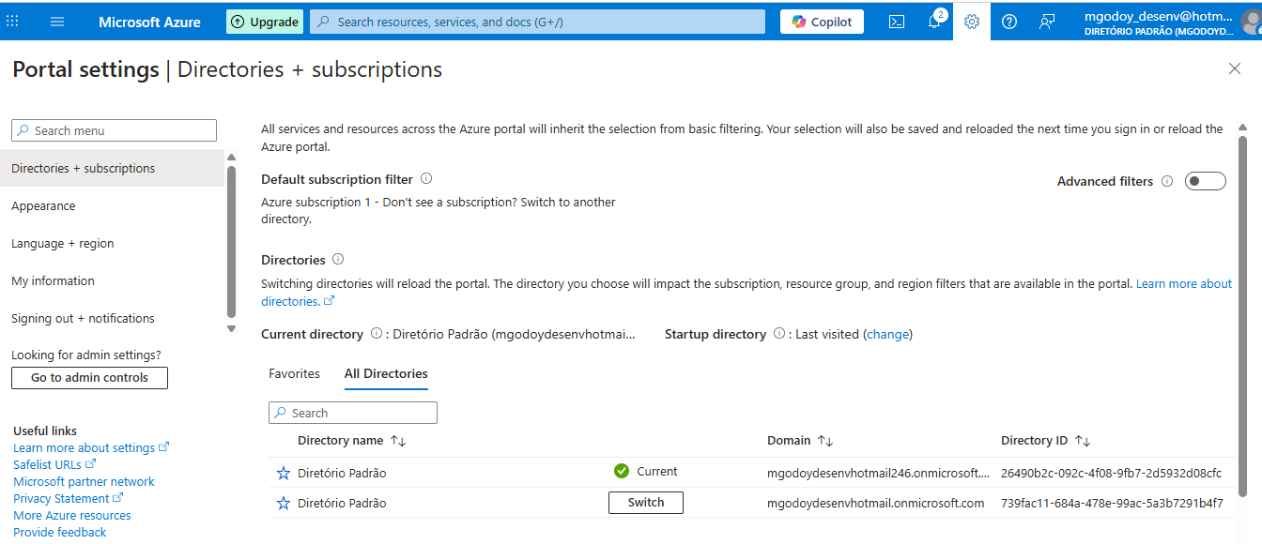
Task: Click Directory ID 739fac11-684a-478e-99ac-5a3b7291b4f7
Action: coord(1112,504)
